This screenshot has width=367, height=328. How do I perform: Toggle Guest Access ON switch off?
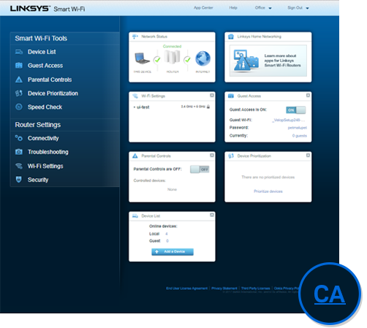click(x=295, y=110)
